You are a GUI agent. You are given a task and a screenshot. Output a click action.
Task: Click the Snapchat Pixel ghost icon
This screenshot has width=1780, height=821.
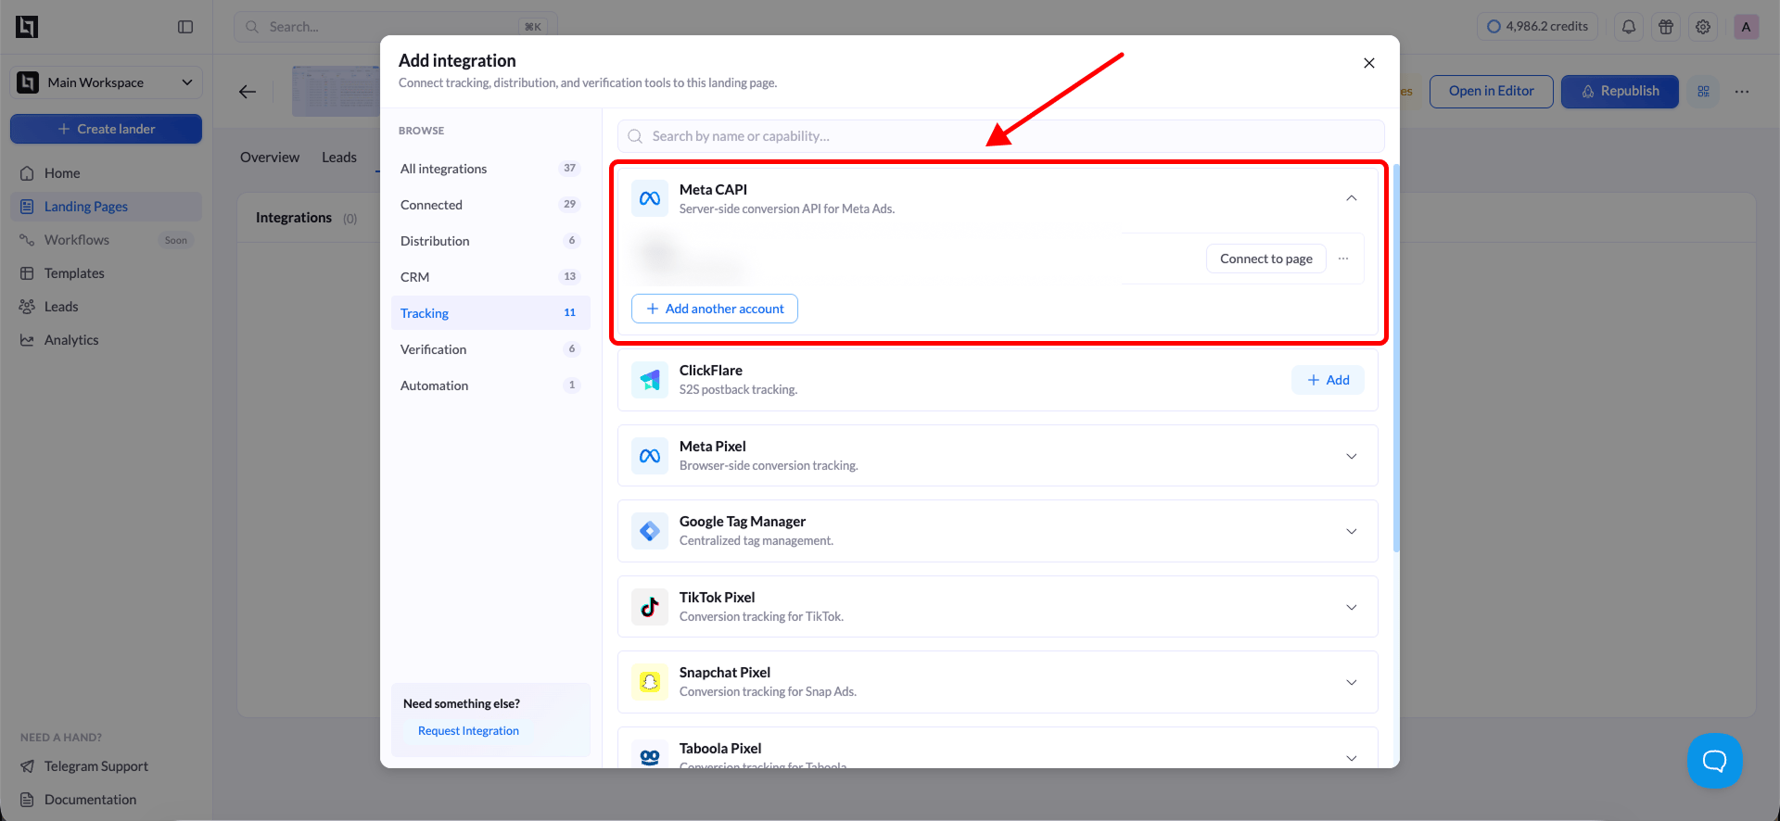(x=650, y=682)
